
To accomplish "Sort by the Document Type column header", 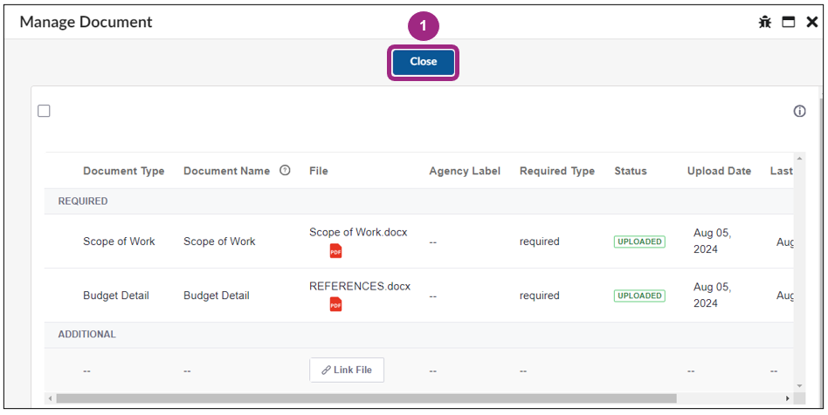I will (x=123, y=171).
